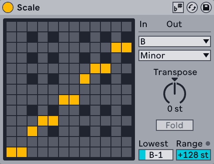Screen dimensions: 214x164
Task: Toggle the Fold button
Action: (175, 125)
